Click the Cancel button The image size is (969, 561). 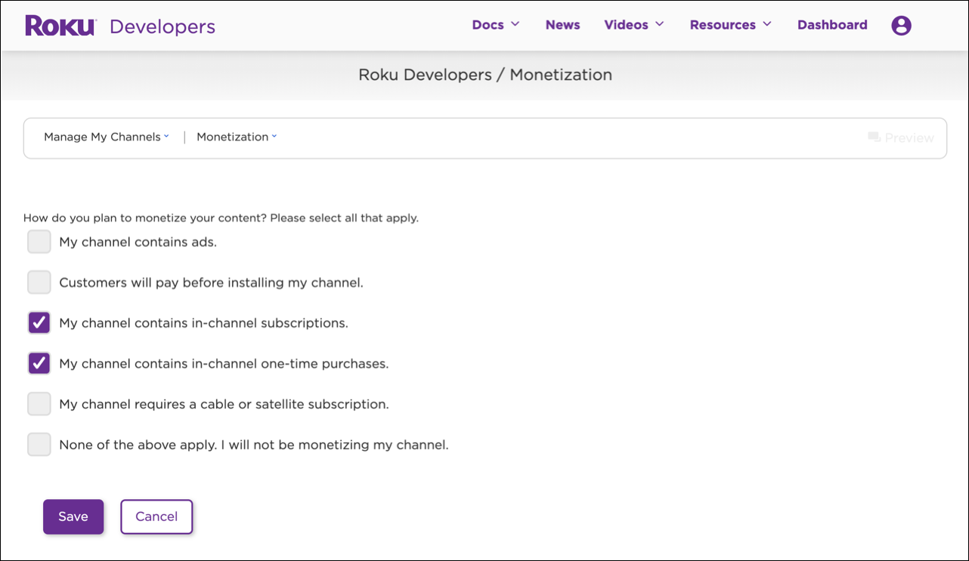(156, 516)
